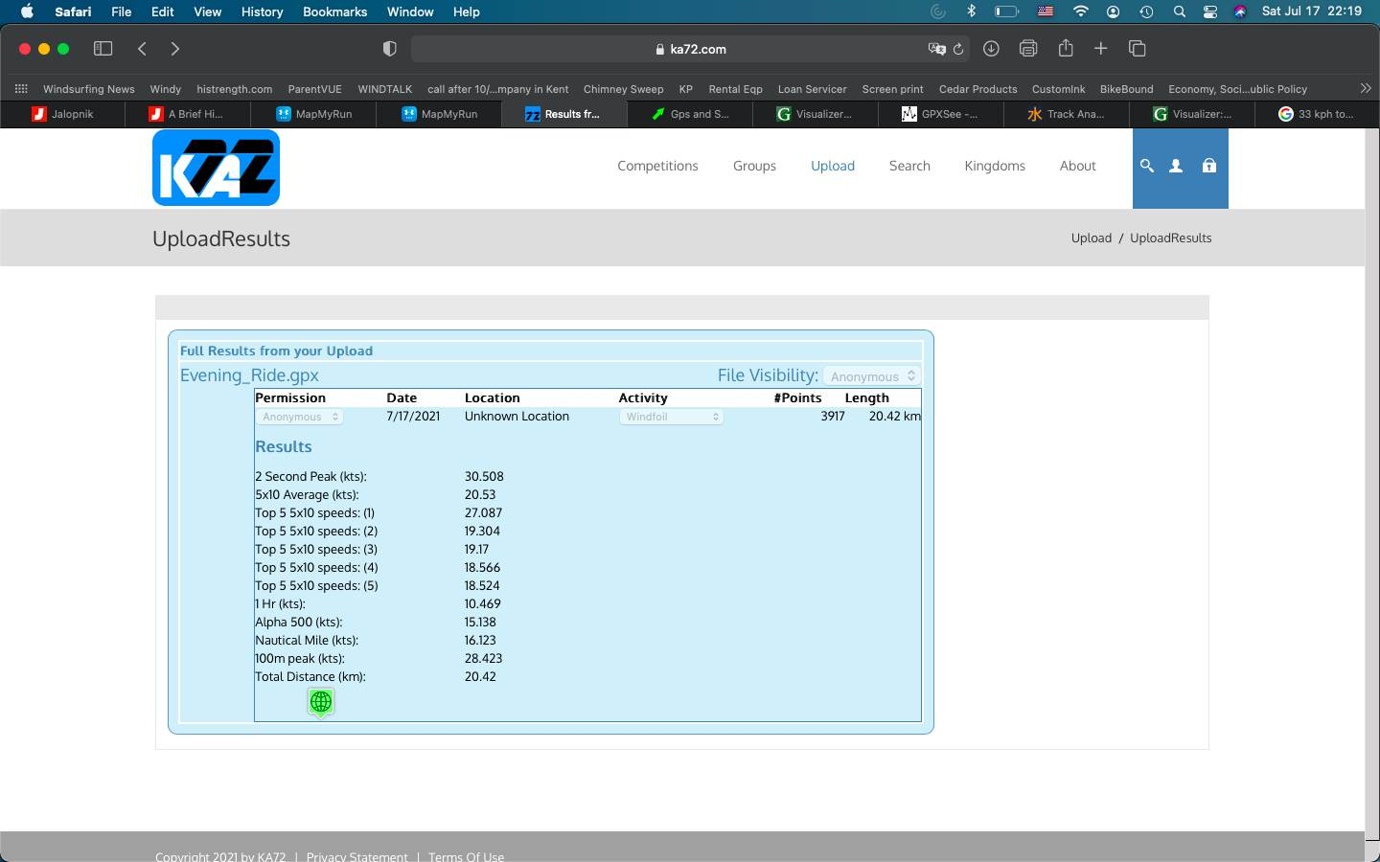Expand bookmarks bar overflow chevron

pyautogui.click(x=1366, y=88)
